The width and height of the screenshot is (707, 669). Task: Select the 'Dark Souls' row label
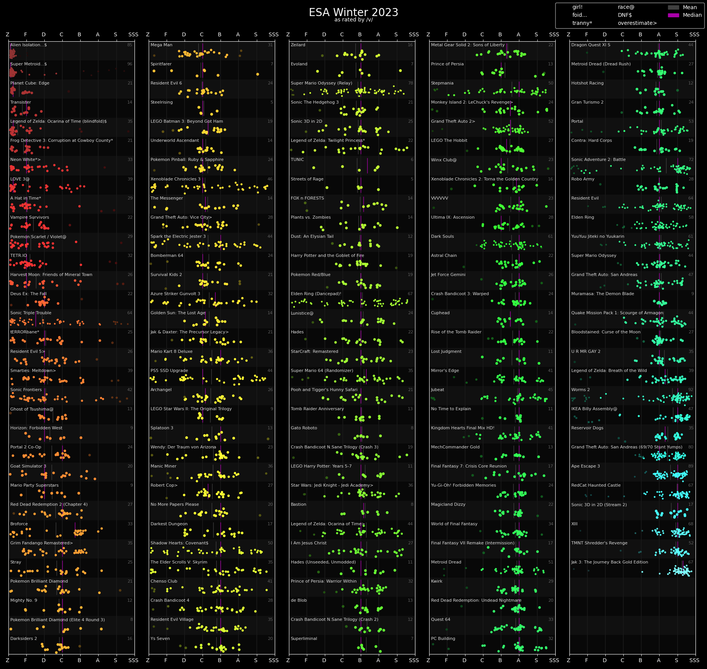(443, 237)
